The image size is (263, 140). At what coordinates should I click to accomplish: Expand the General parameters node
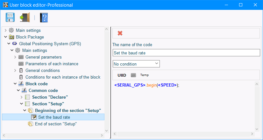(15, 57)
